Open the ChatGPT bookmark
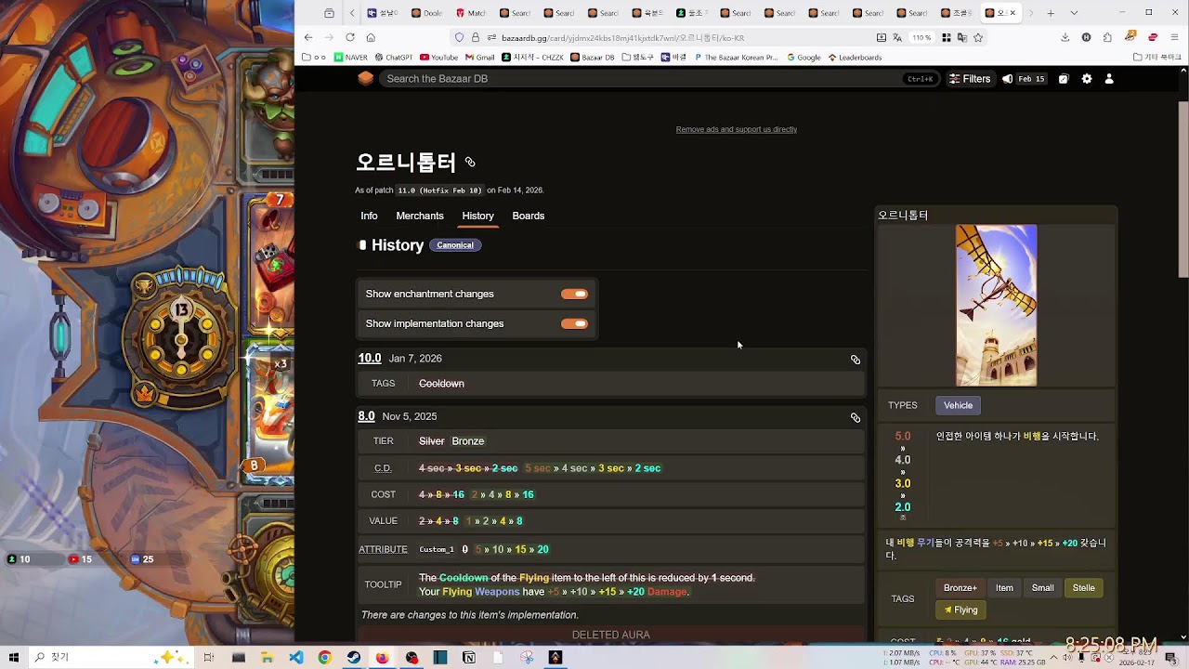The width and height of the screenshot is (1189, 669). (394, 58)
